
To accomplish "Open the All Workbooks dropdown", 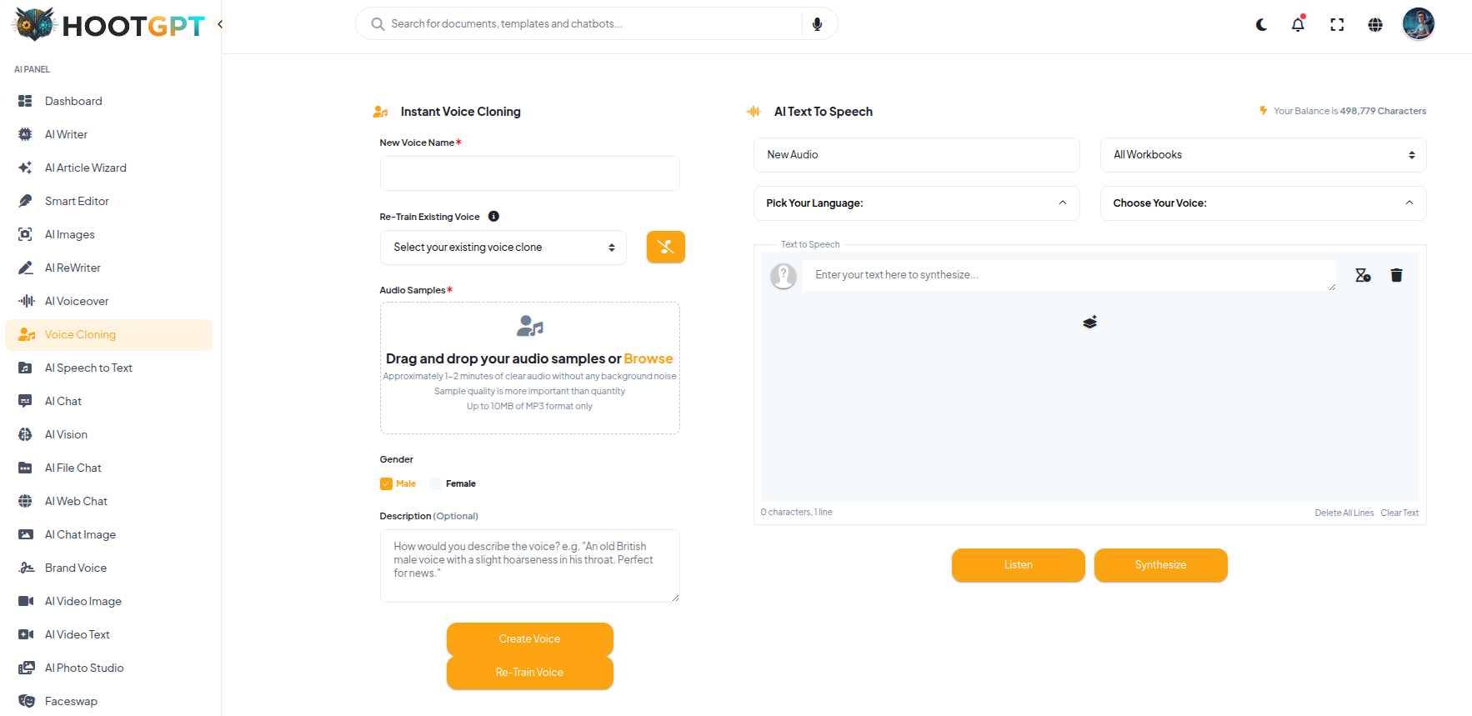I will [x=1263, y=154].
